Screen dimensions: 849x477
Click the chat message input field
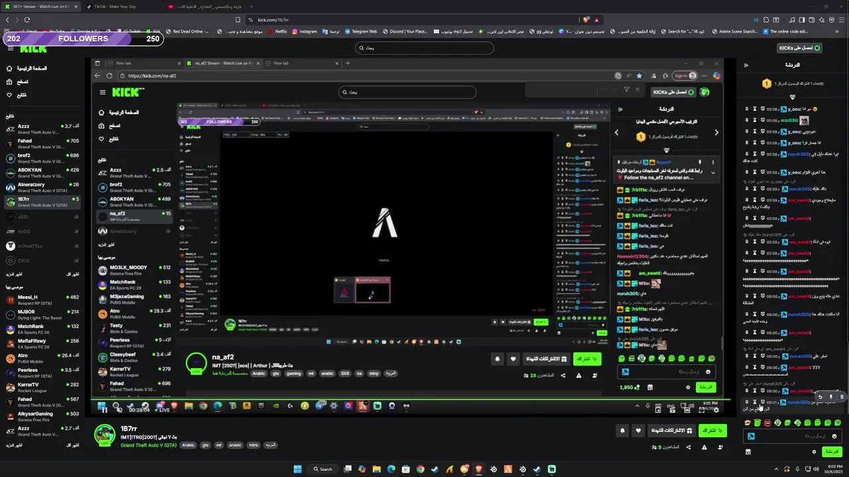793,436
